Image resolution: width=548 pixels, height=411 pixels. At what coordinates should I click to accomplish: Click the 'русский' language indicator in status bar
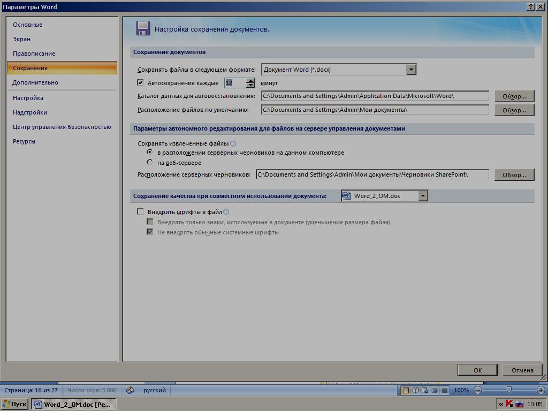point(155,390)
